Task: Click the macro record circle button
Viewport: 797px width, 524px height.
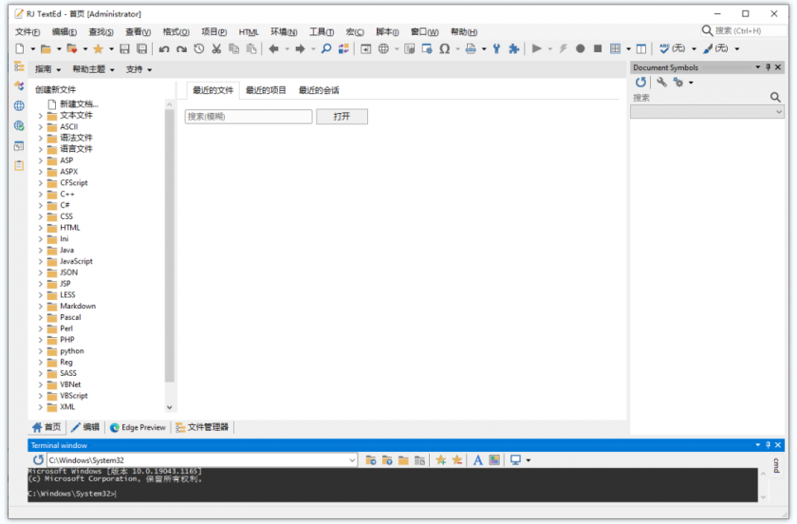Action: pos(581,48)
